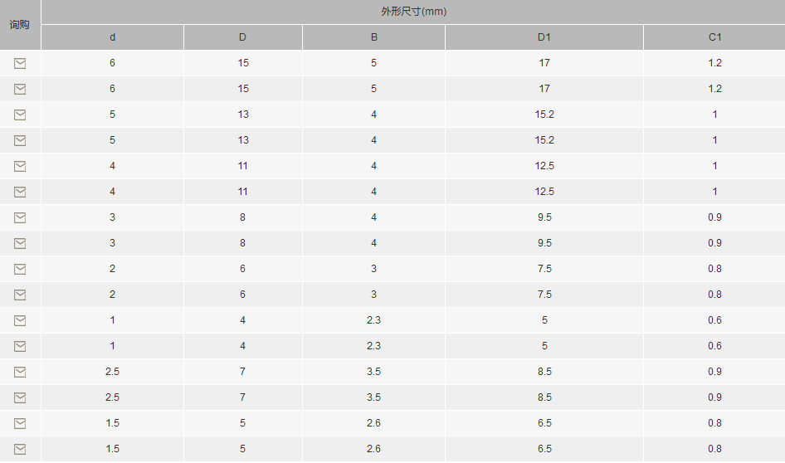The image size is (785, 463).
Task: Open the inquiry envelope in the second d=1 row
Action: (20, 346)
